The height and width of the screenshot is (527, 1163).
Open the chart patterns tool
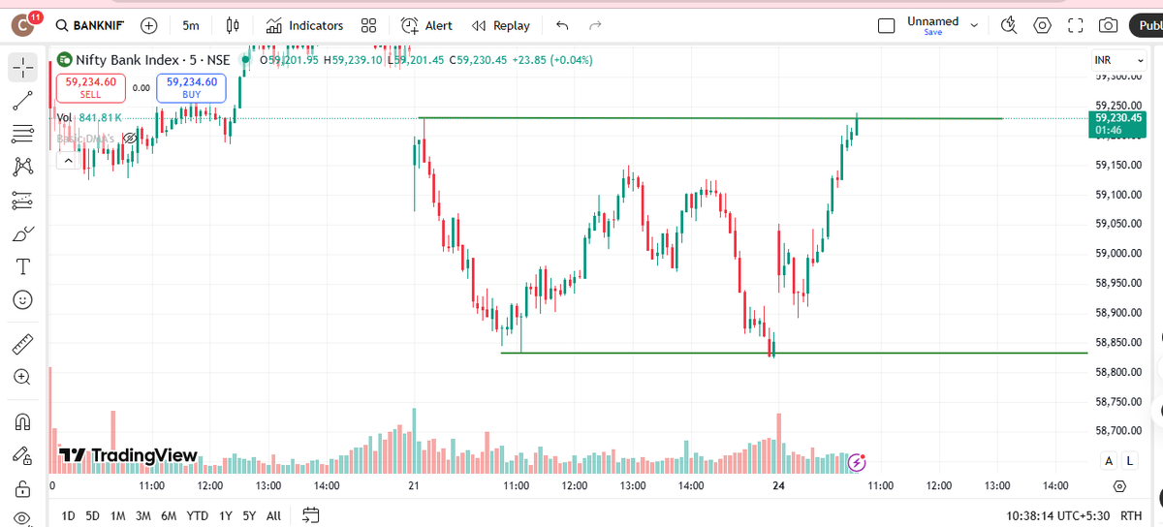click(x=23, y=167)
